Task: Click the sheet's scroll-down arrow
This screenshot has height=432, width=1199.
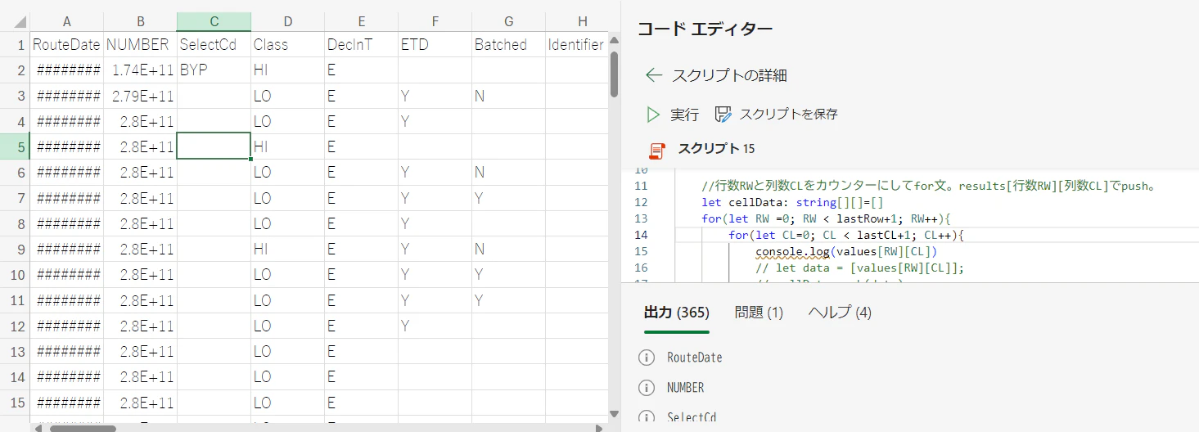Action: click(614, 413)
